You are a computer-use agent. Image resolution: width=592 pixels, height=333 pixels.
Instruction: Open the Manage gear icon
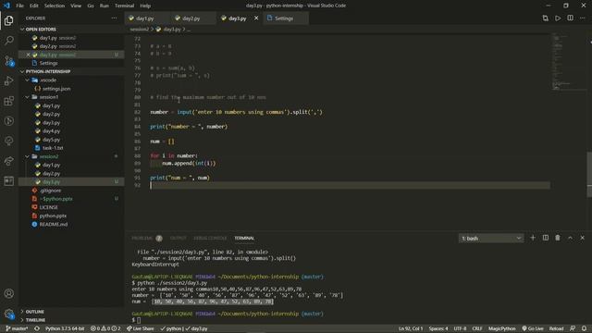click(8, 314)
